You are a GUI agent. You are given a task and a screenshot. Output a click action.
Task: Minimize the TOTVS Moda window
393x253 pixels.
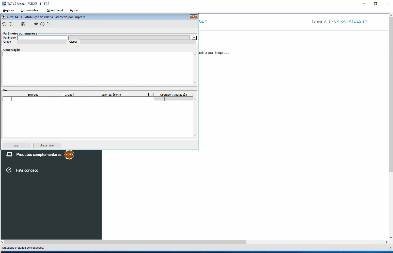364,4
